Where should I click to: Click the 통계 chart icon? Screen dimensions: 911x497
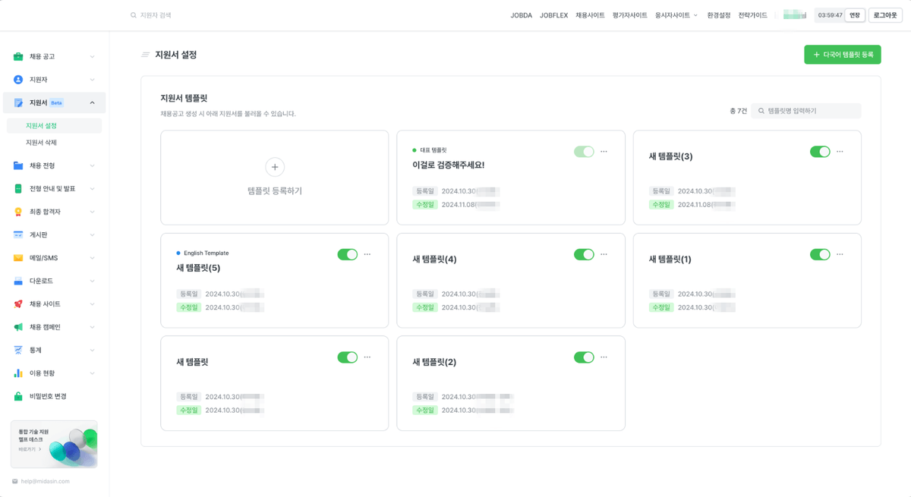(x=18, y=350)
